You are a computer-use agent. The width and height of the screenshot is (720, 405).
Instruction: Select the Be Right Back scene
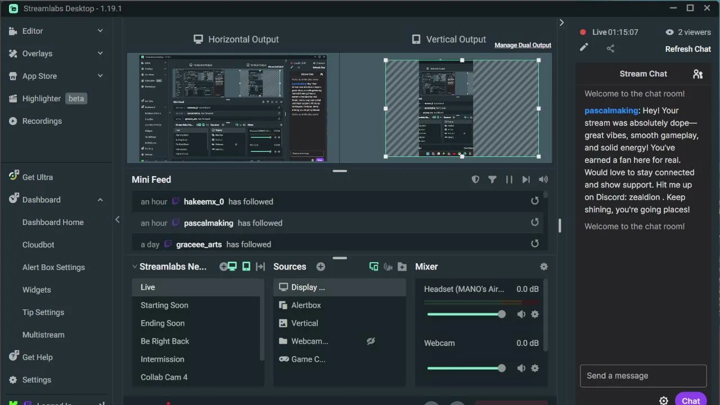pos(196,341)
